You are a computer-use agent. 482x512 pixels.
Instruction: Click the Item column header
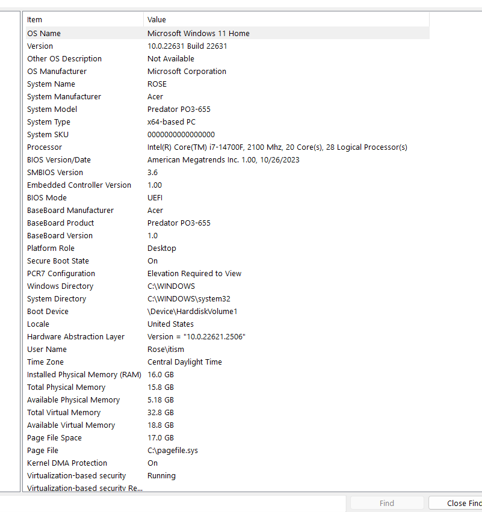point(84,20)
